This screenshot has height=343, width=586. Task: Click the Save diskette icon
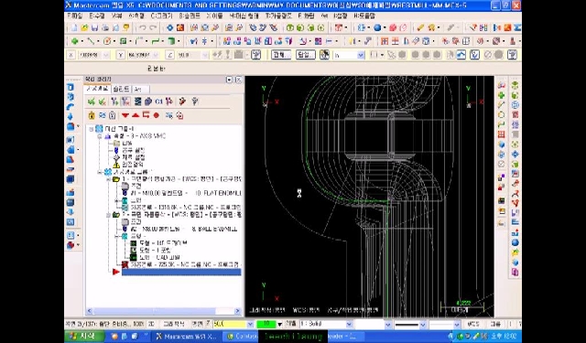[94, 28]
